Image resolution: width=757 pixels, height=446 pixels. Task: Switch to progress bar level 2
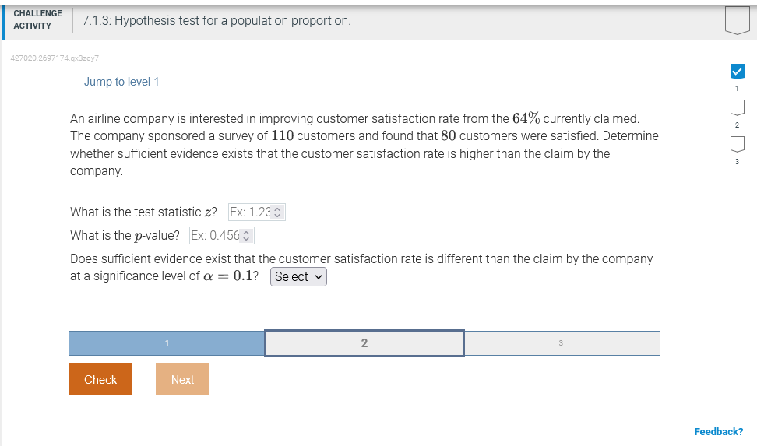(x=364, y=343)
